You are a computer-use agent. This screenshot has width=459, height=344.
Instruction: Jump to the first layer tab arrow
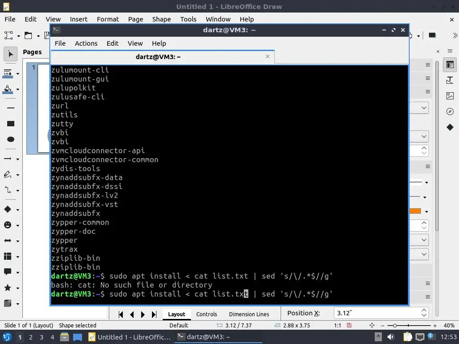[121, 314]
